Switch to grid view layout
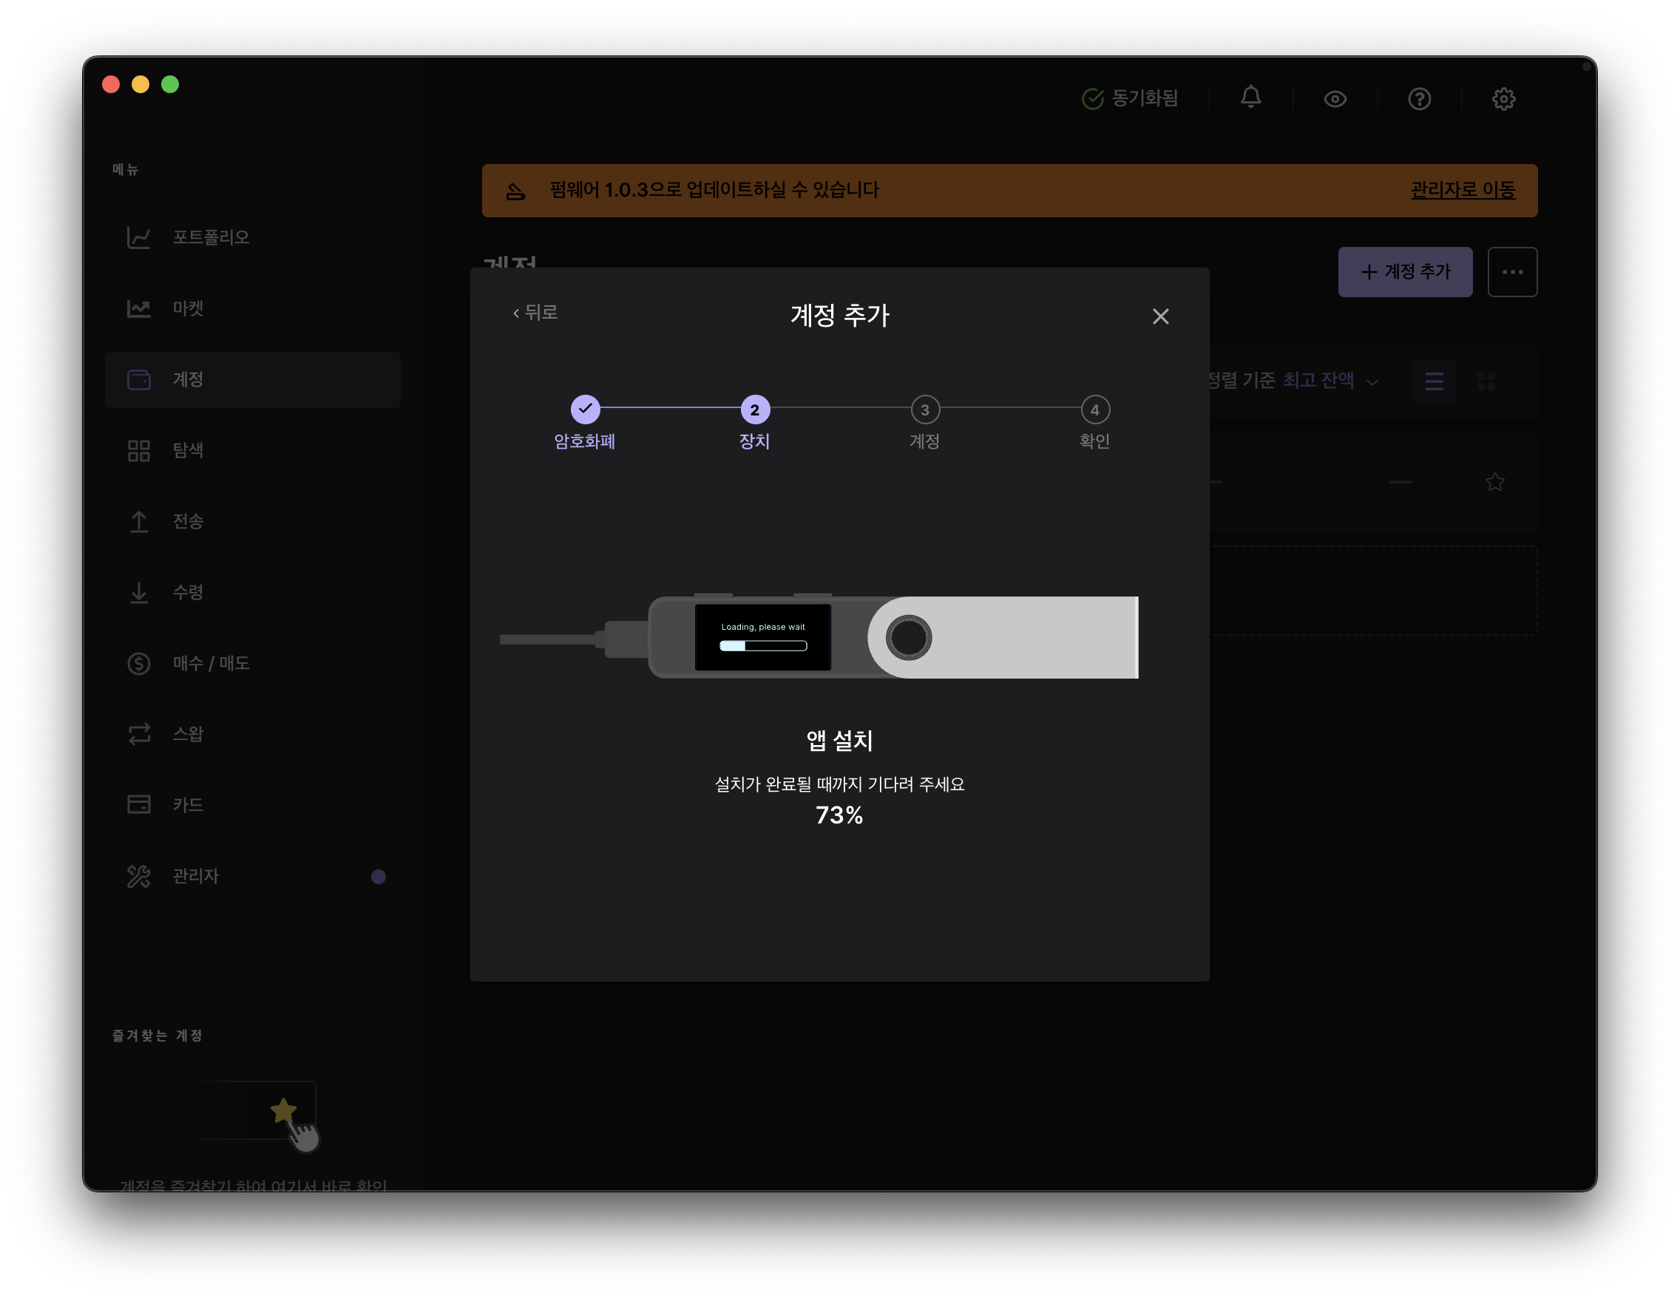The height and width of the screenshot is (1301, 1680). pos(1486,381)
